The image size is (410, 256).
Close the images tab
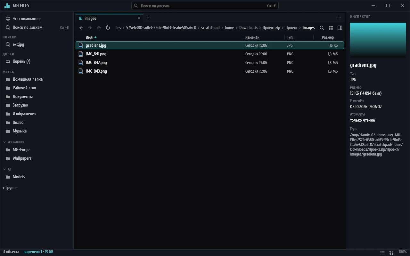pos(139,18)
